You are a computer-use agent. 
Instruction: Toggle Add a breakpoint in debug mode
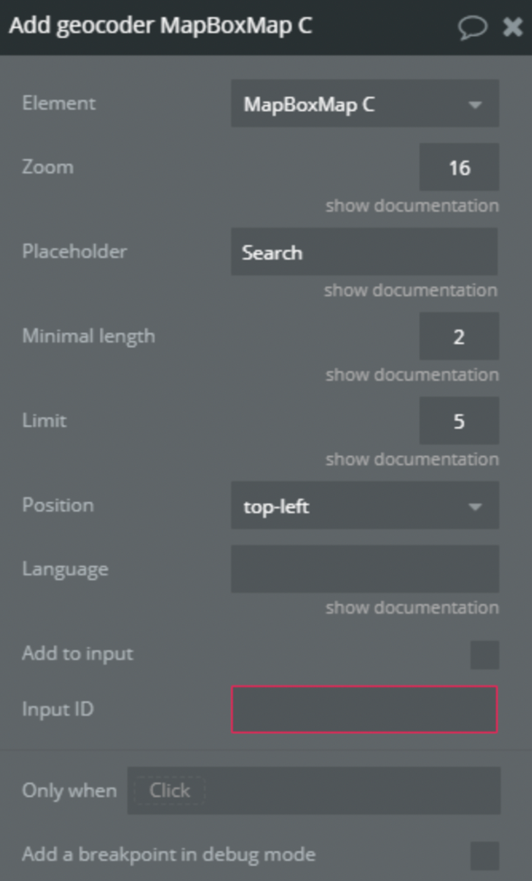[484, 856]
